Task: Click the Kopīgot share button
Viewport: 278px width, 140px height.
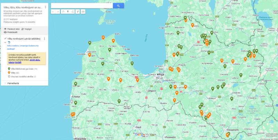Action: (26, 29)
